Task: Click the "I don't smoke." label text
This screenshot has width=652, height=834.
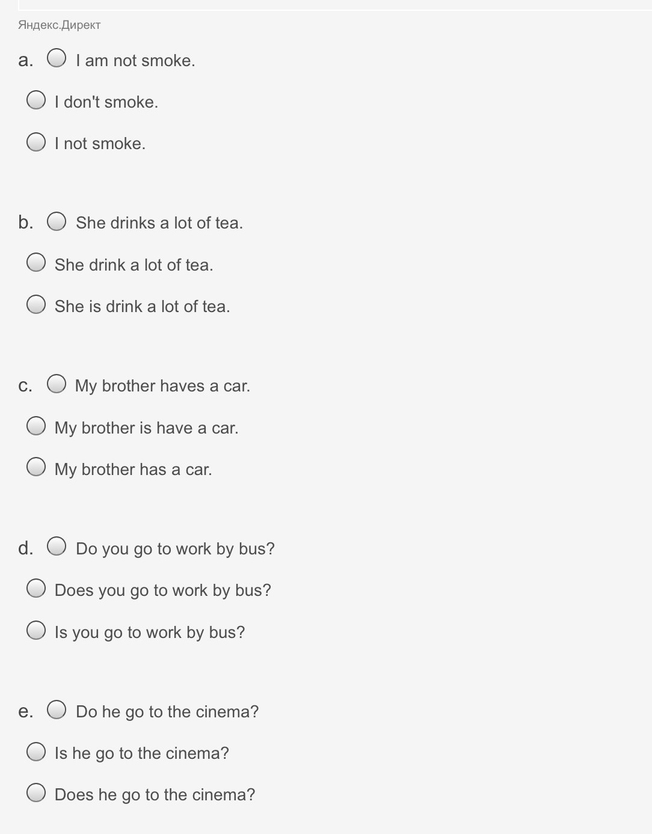Action: (106, 102)
